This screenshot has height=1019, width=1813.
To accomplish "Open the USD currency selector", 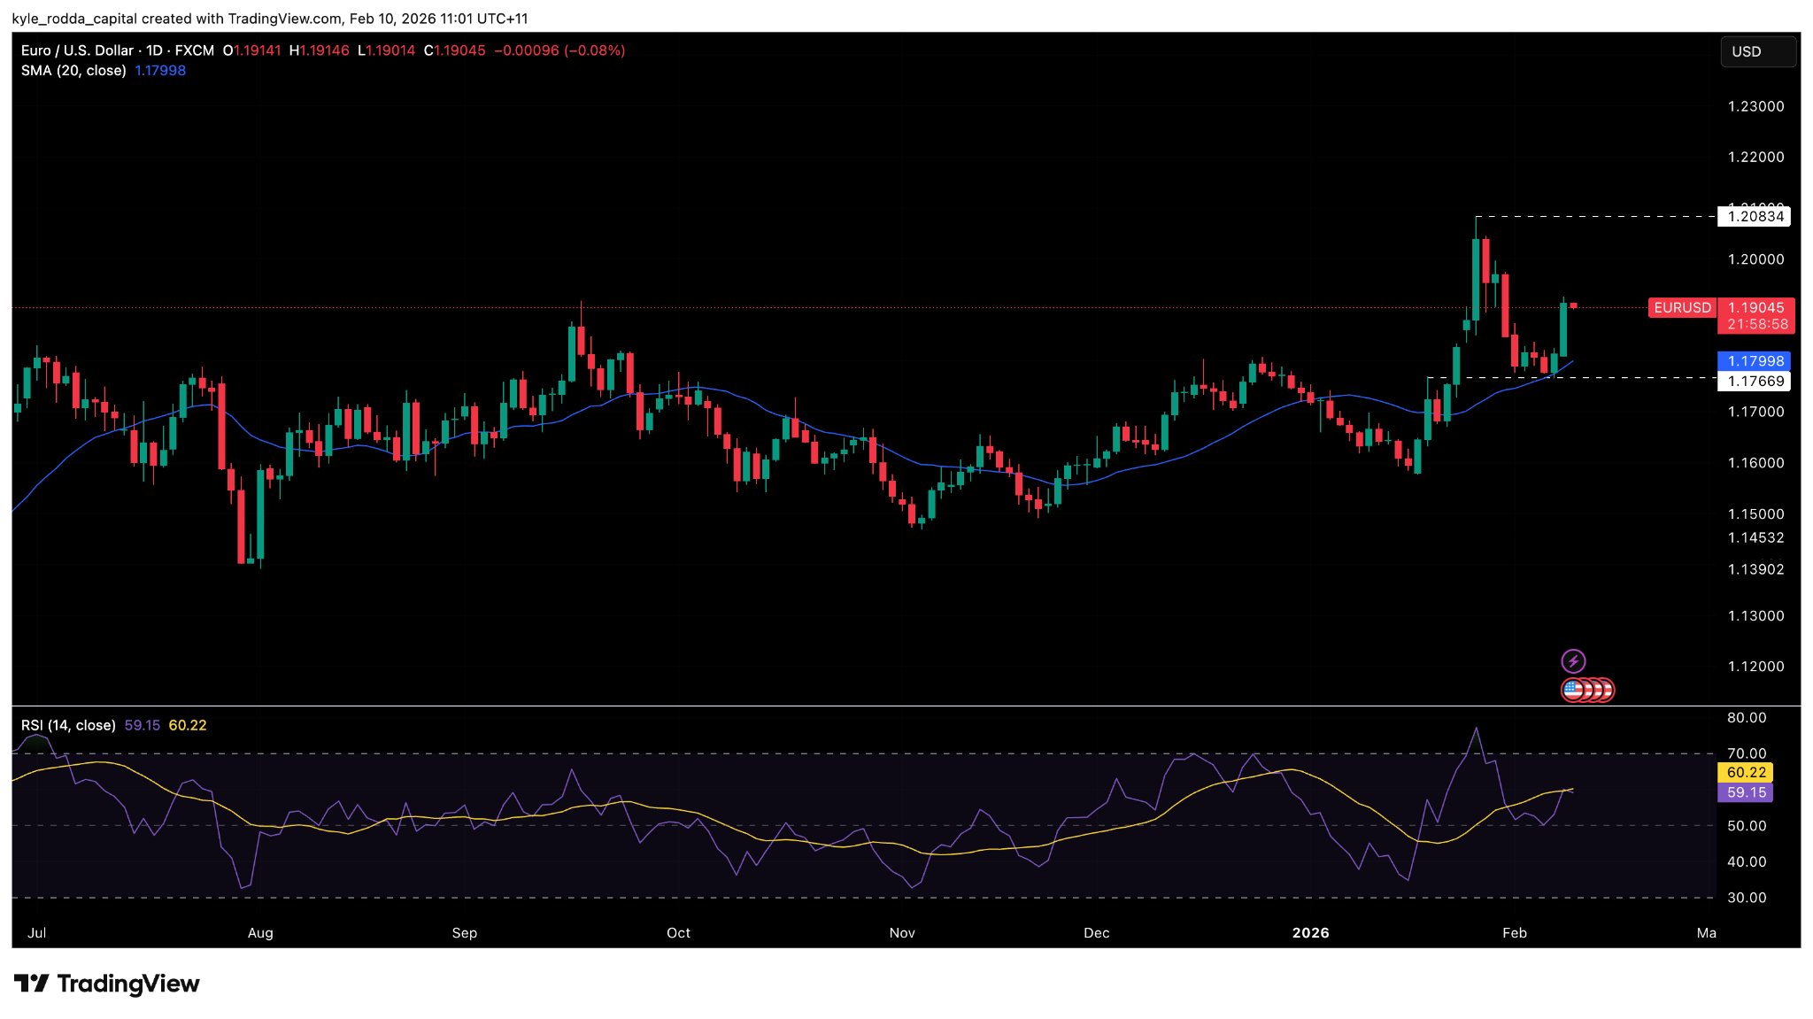I will [x=1757, y=51].
